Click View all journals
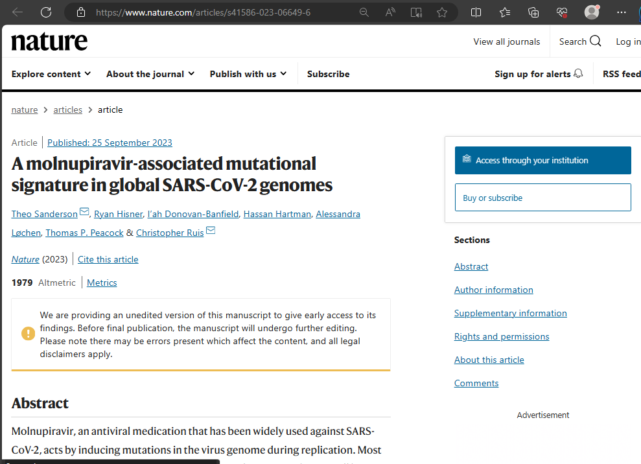 pyautogui.click(x=506, y=41)
